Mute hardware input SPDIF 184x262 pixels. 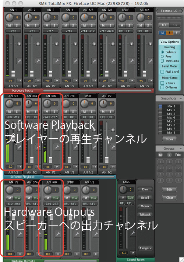122,25
